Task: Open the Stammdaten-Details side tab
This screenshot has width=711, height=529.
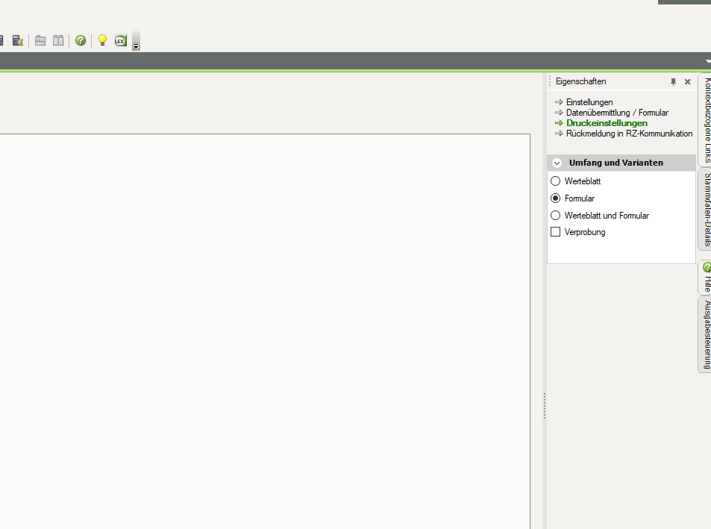Action: [x=705, y=210]
